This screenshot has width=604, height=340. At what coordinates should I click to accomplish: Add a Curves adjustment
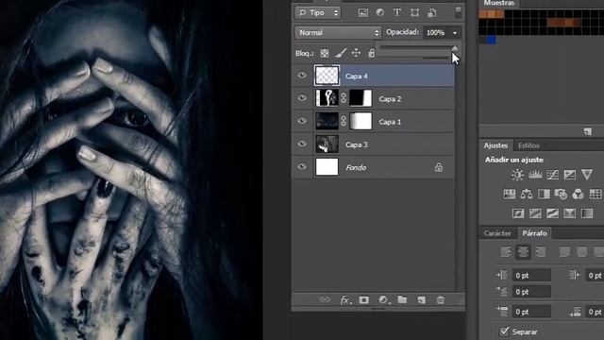tap(552, 175)
